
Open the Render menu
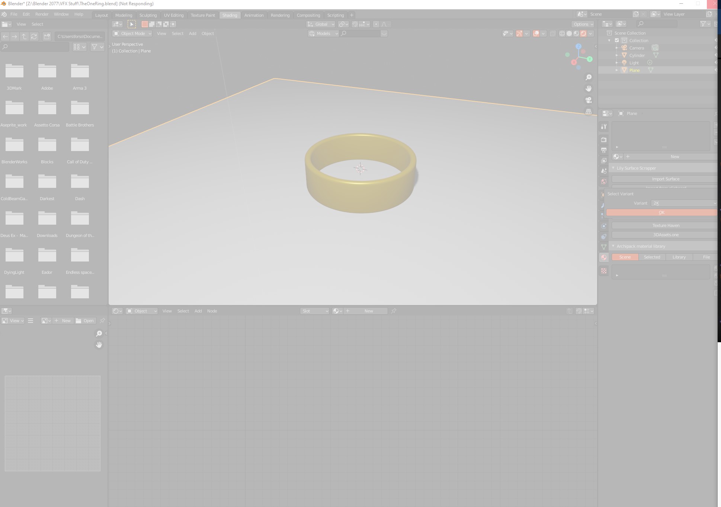point(42,14)
